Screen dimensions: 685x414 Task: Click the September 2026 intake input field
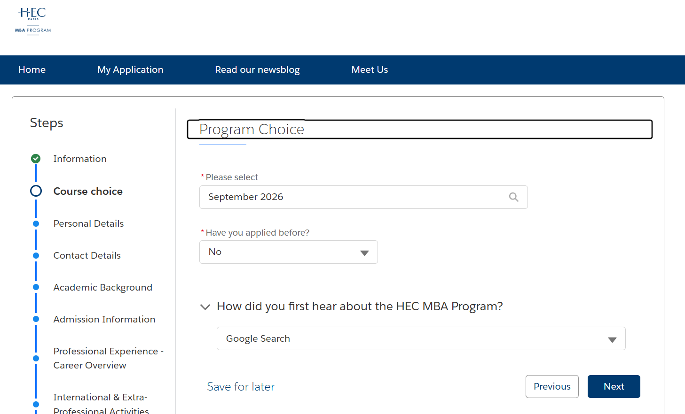pos(353,197)
